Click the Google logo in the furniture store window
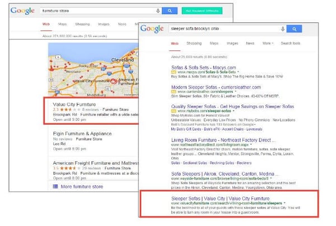The width and height of the screenshot is (336, 226). (22, 11)
